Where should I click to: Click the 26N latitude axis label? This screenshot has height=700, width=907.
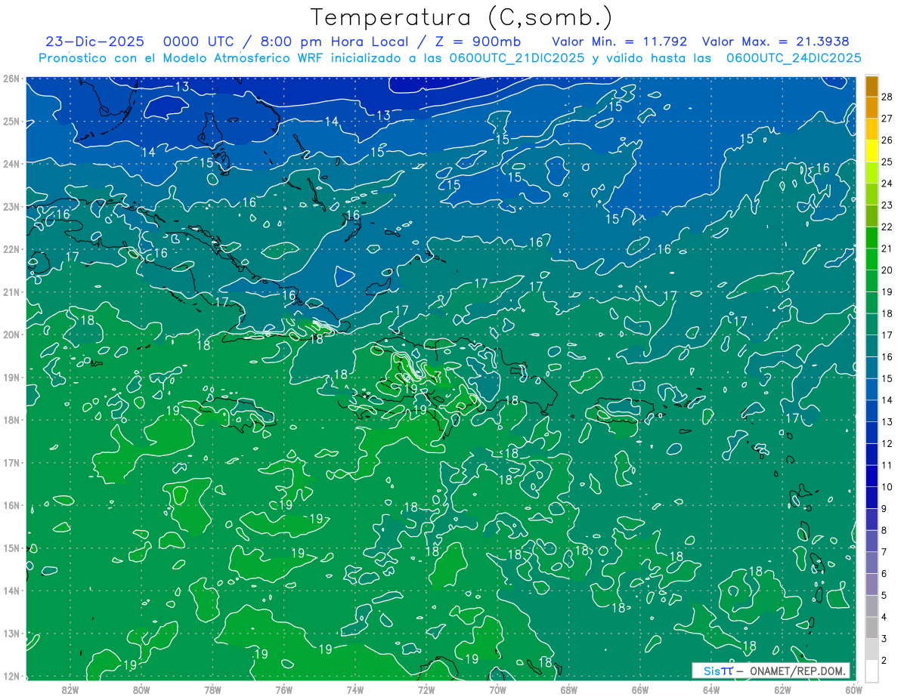[11, 79]
